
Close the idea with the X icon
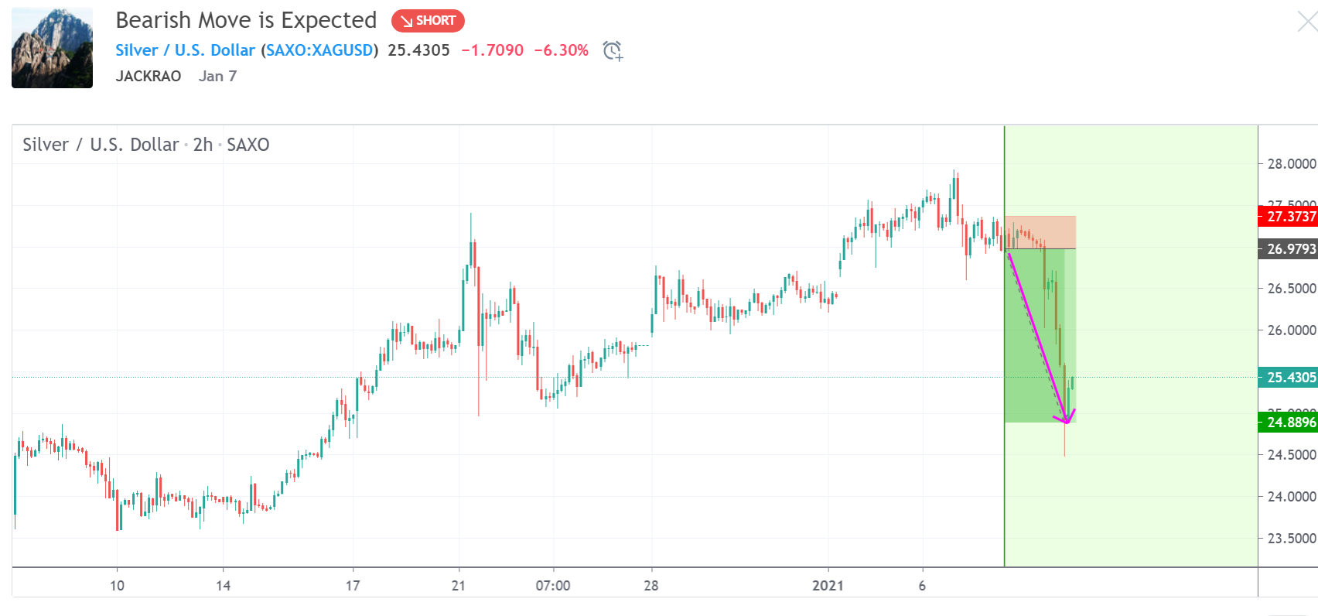1306,21
